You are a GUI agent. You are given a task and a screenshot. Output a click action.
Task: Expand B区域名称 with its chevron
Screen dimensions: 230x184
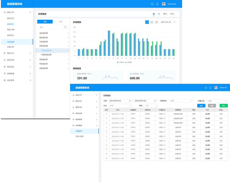coord(68,38)
